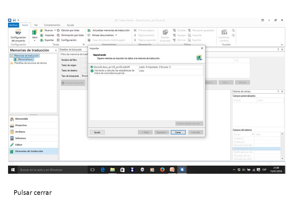297x223 pixels.
Task: Click Importar in the Tareas group
Action: [47, 35]
